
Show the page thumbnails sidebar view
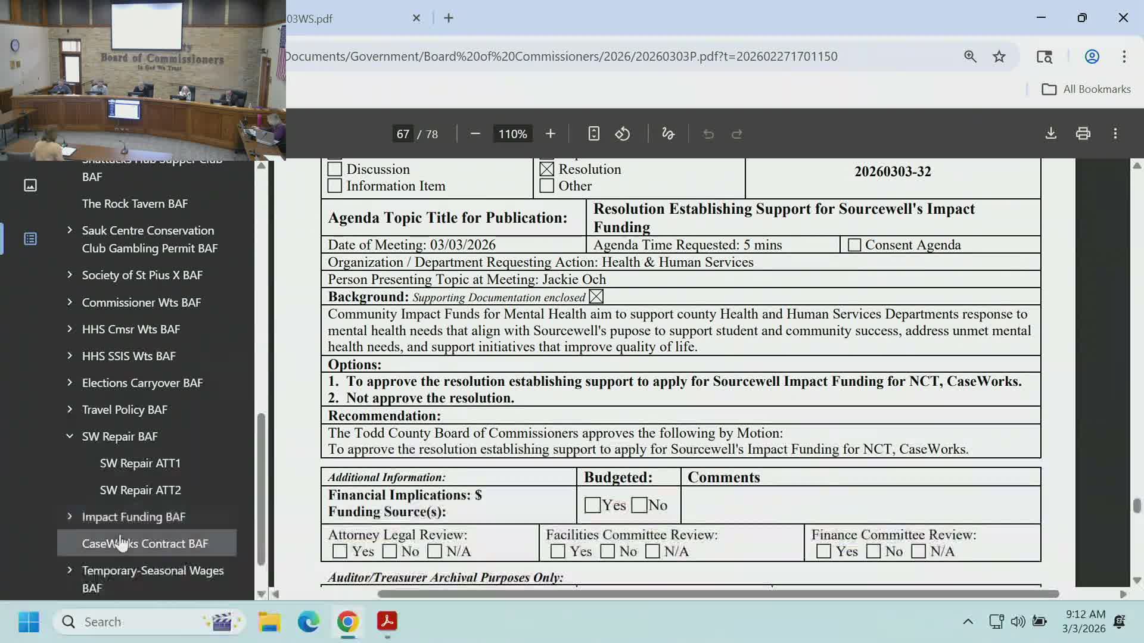[x=30, y=186]
